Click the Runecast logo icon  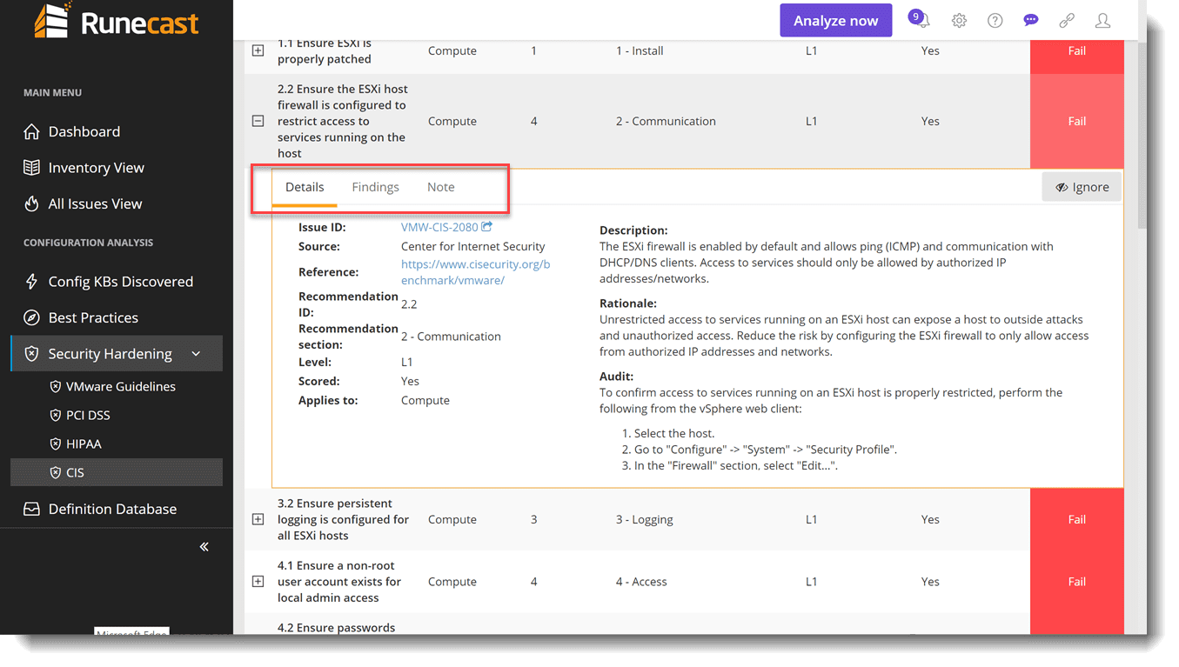click(52, 21)
